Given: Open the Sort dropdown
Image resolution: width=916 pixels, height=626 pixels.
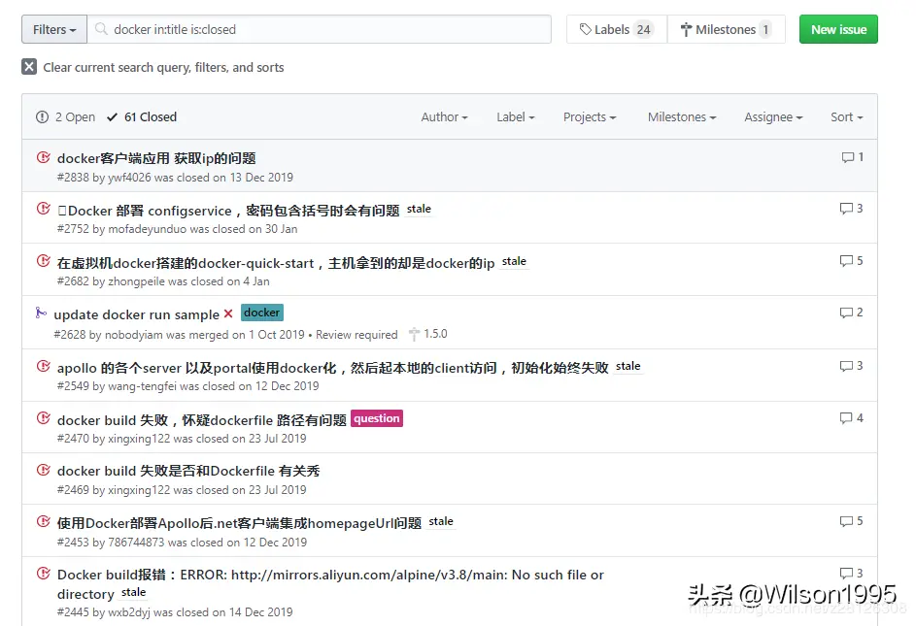Looking at the screenshot, I should [x=845, y=116].
